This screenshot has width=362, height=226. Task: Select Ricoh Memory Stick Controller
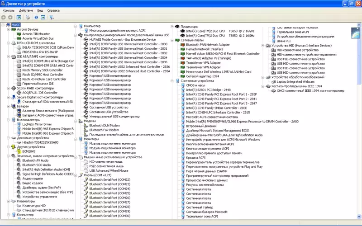click(43, 70)
